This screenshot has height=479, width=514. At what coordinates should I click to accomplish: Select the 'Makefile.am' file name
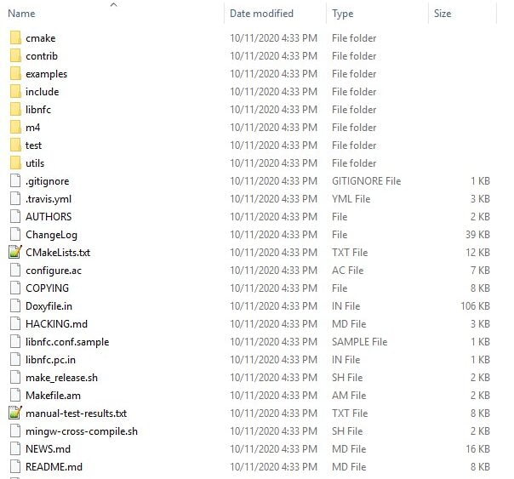53,396
